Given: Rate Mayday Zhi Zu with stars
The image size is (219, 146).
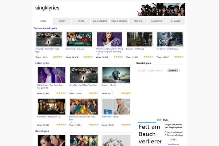Looking at the screenshot, I should (x=126, y=93).
